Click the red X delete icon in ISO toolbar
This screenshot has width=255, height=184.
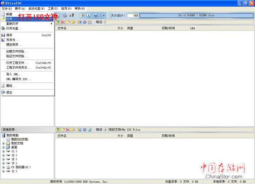[x=63, y=22]
